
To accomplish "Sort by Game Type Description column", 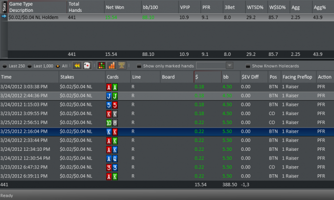I will point(37,7).
